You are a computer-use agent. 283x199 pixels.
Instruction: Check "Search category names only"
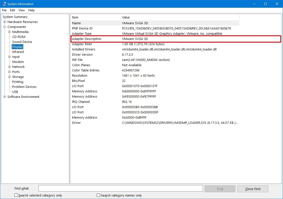[98, 195]
